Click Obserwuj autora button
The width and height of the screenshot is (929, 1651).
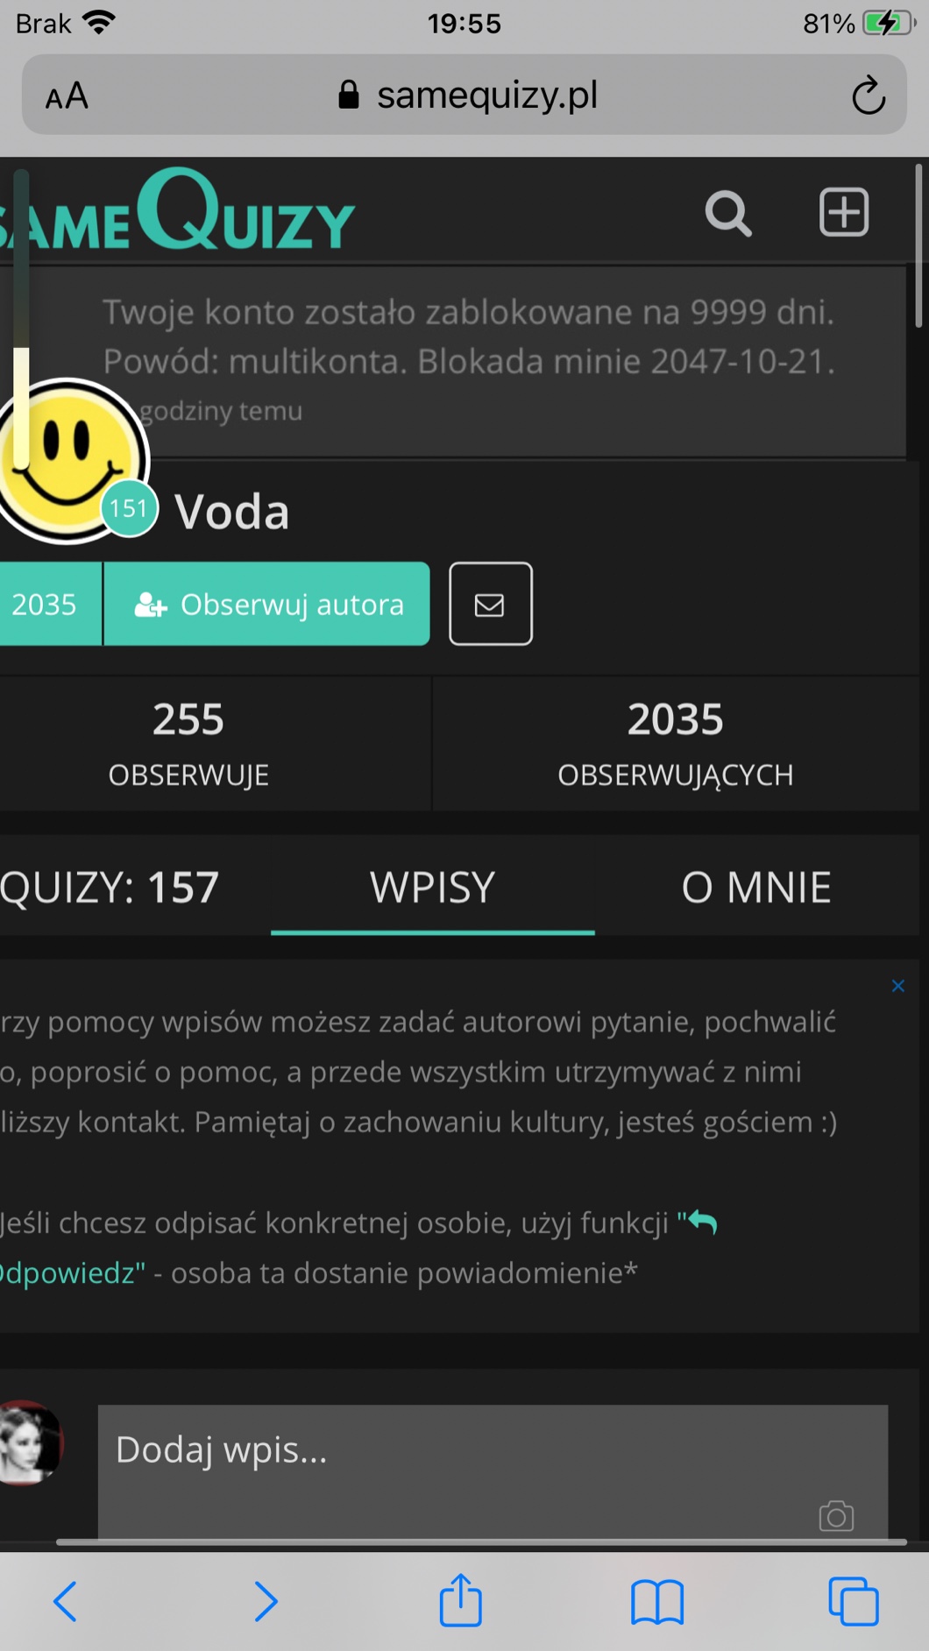[267, 604]
